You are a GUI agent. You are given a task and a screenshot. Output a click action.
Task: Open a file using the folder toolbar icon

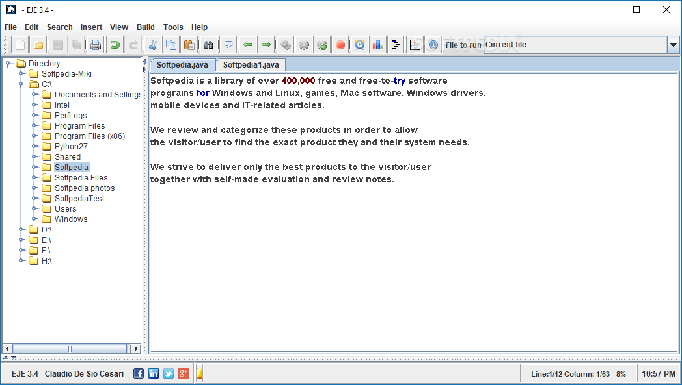coord(38,45)
